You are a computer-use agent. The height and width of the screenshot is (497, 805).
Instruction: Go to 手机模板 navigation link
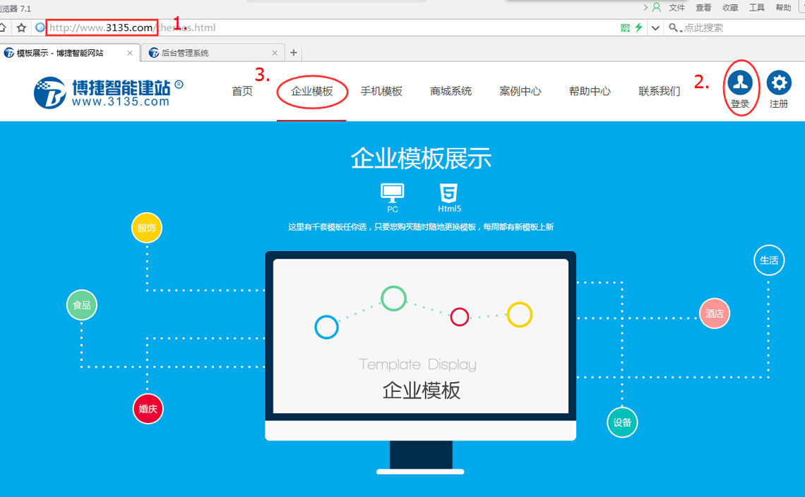point(381,91)
